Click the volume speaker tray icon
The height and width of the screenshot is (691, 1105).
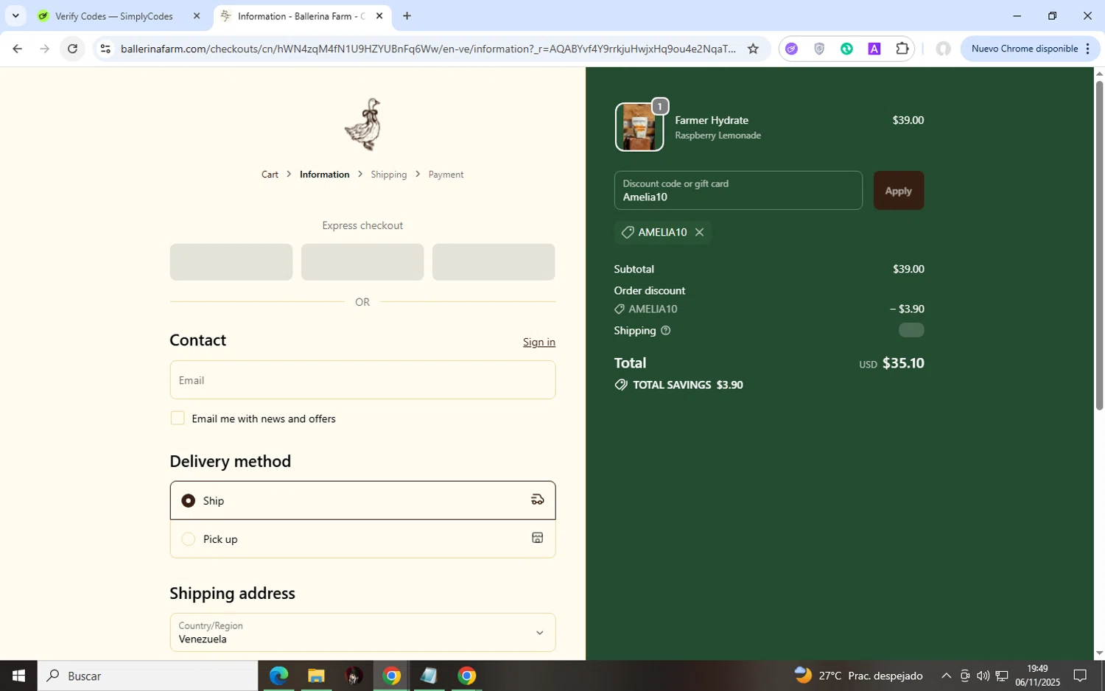point(983,676)
